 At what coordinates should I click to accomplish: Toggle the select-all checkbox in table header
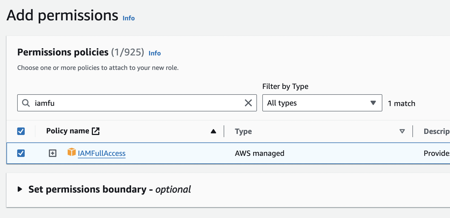[21, 131]
